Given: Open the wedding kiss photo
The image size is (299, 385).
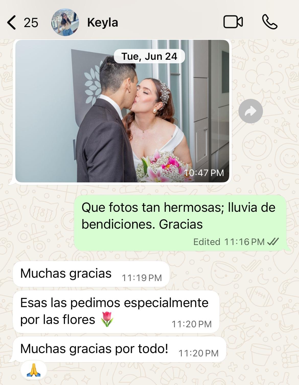Looking at the screenshot, I should tap(122, 111).
